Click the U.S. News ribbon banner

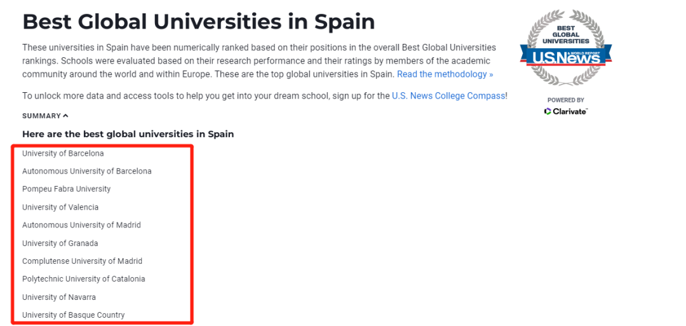(566, 57)
